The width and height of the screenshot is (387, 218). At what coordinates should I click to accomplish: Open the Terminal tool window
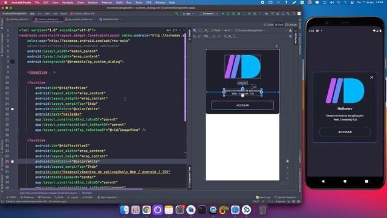[44, 197]
